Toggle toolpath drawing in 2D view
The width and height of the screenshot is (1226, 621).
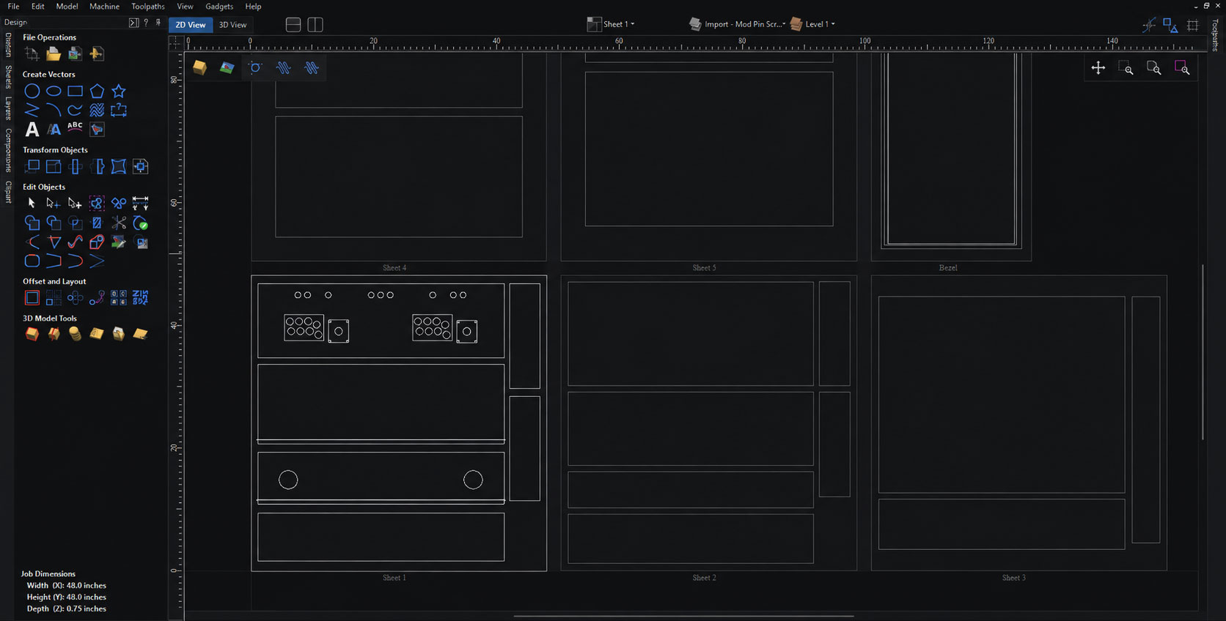pos(283,67)
